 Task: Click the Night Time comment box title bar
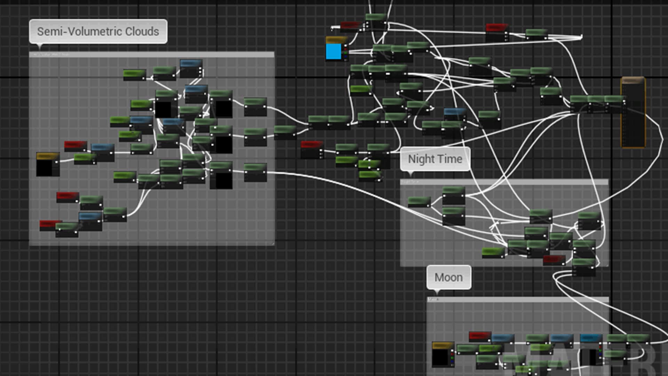click(x=504, y=182)
